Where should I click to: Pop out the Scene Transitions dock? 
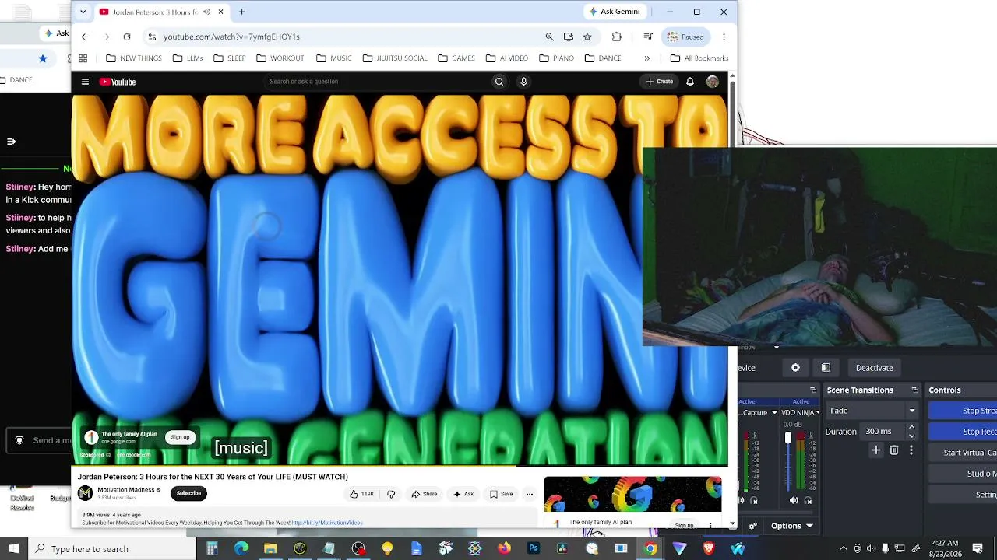(914, 390)
